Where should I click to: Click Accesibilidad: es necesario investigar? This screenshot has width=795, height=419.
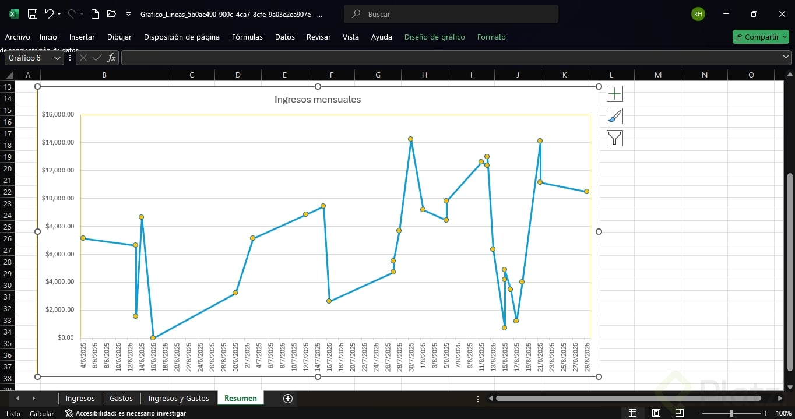pos(125,413)
